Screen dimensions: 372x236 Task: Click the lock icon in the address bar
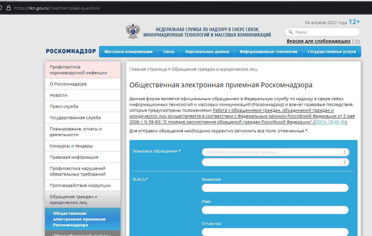point(9,8)
